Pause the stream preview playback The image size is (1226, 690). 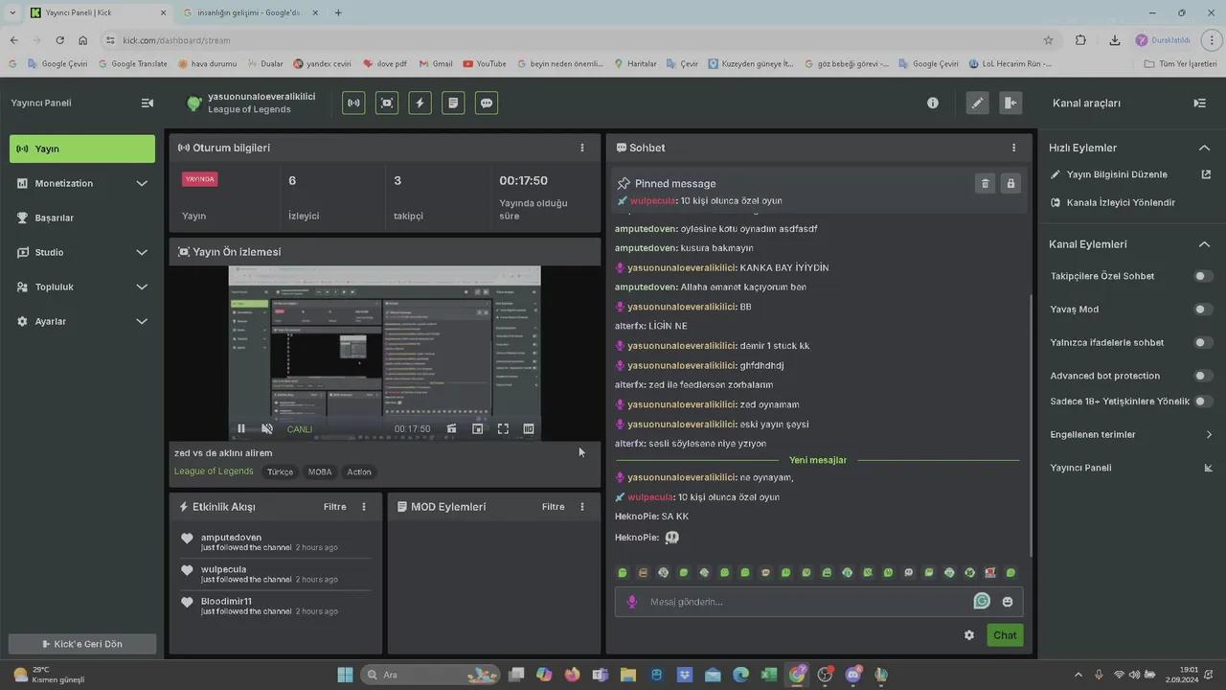pyautogui.click(x=241, y=429)
